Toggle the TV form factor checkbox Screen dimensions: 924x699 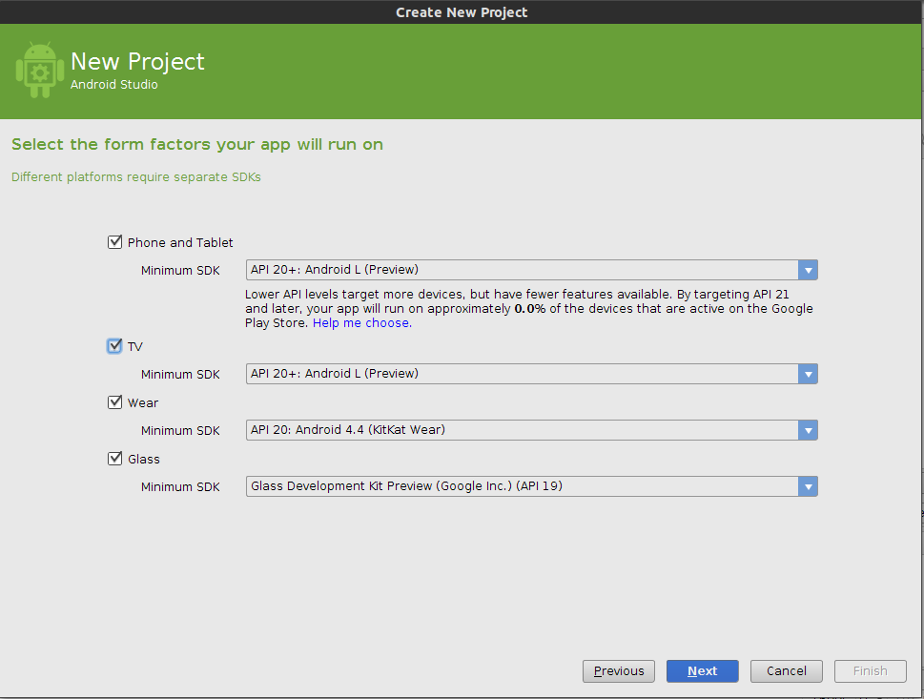click(x=115, y=346)
